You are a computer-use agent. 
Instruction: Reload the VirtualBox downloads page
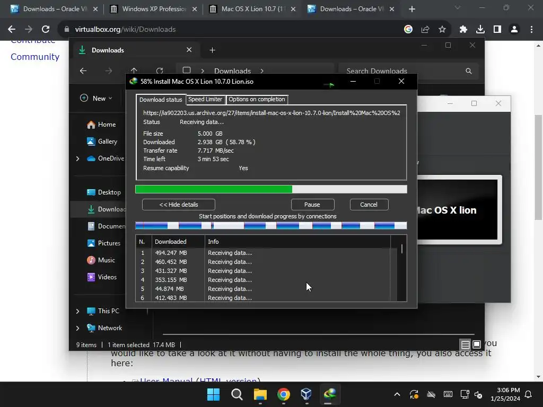(46, 30)
